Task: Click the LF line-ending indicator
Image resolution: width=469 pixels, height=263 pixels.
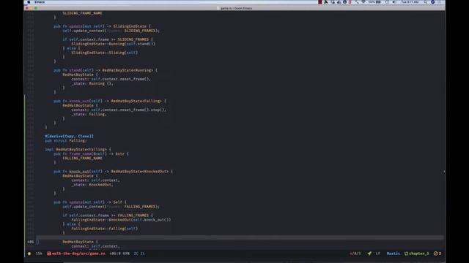Action: 378,254
